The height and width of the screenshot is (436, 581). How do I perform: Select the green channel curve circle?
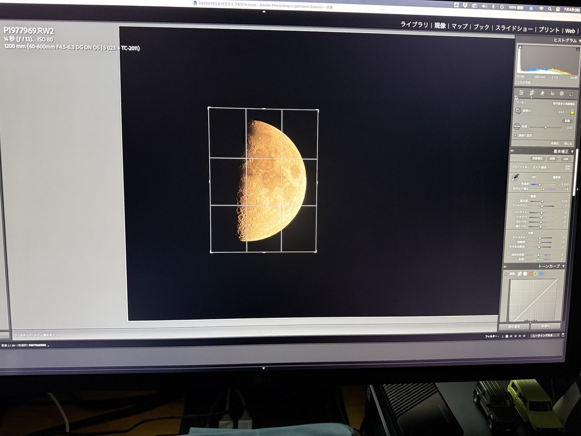(x=536, y=274)
